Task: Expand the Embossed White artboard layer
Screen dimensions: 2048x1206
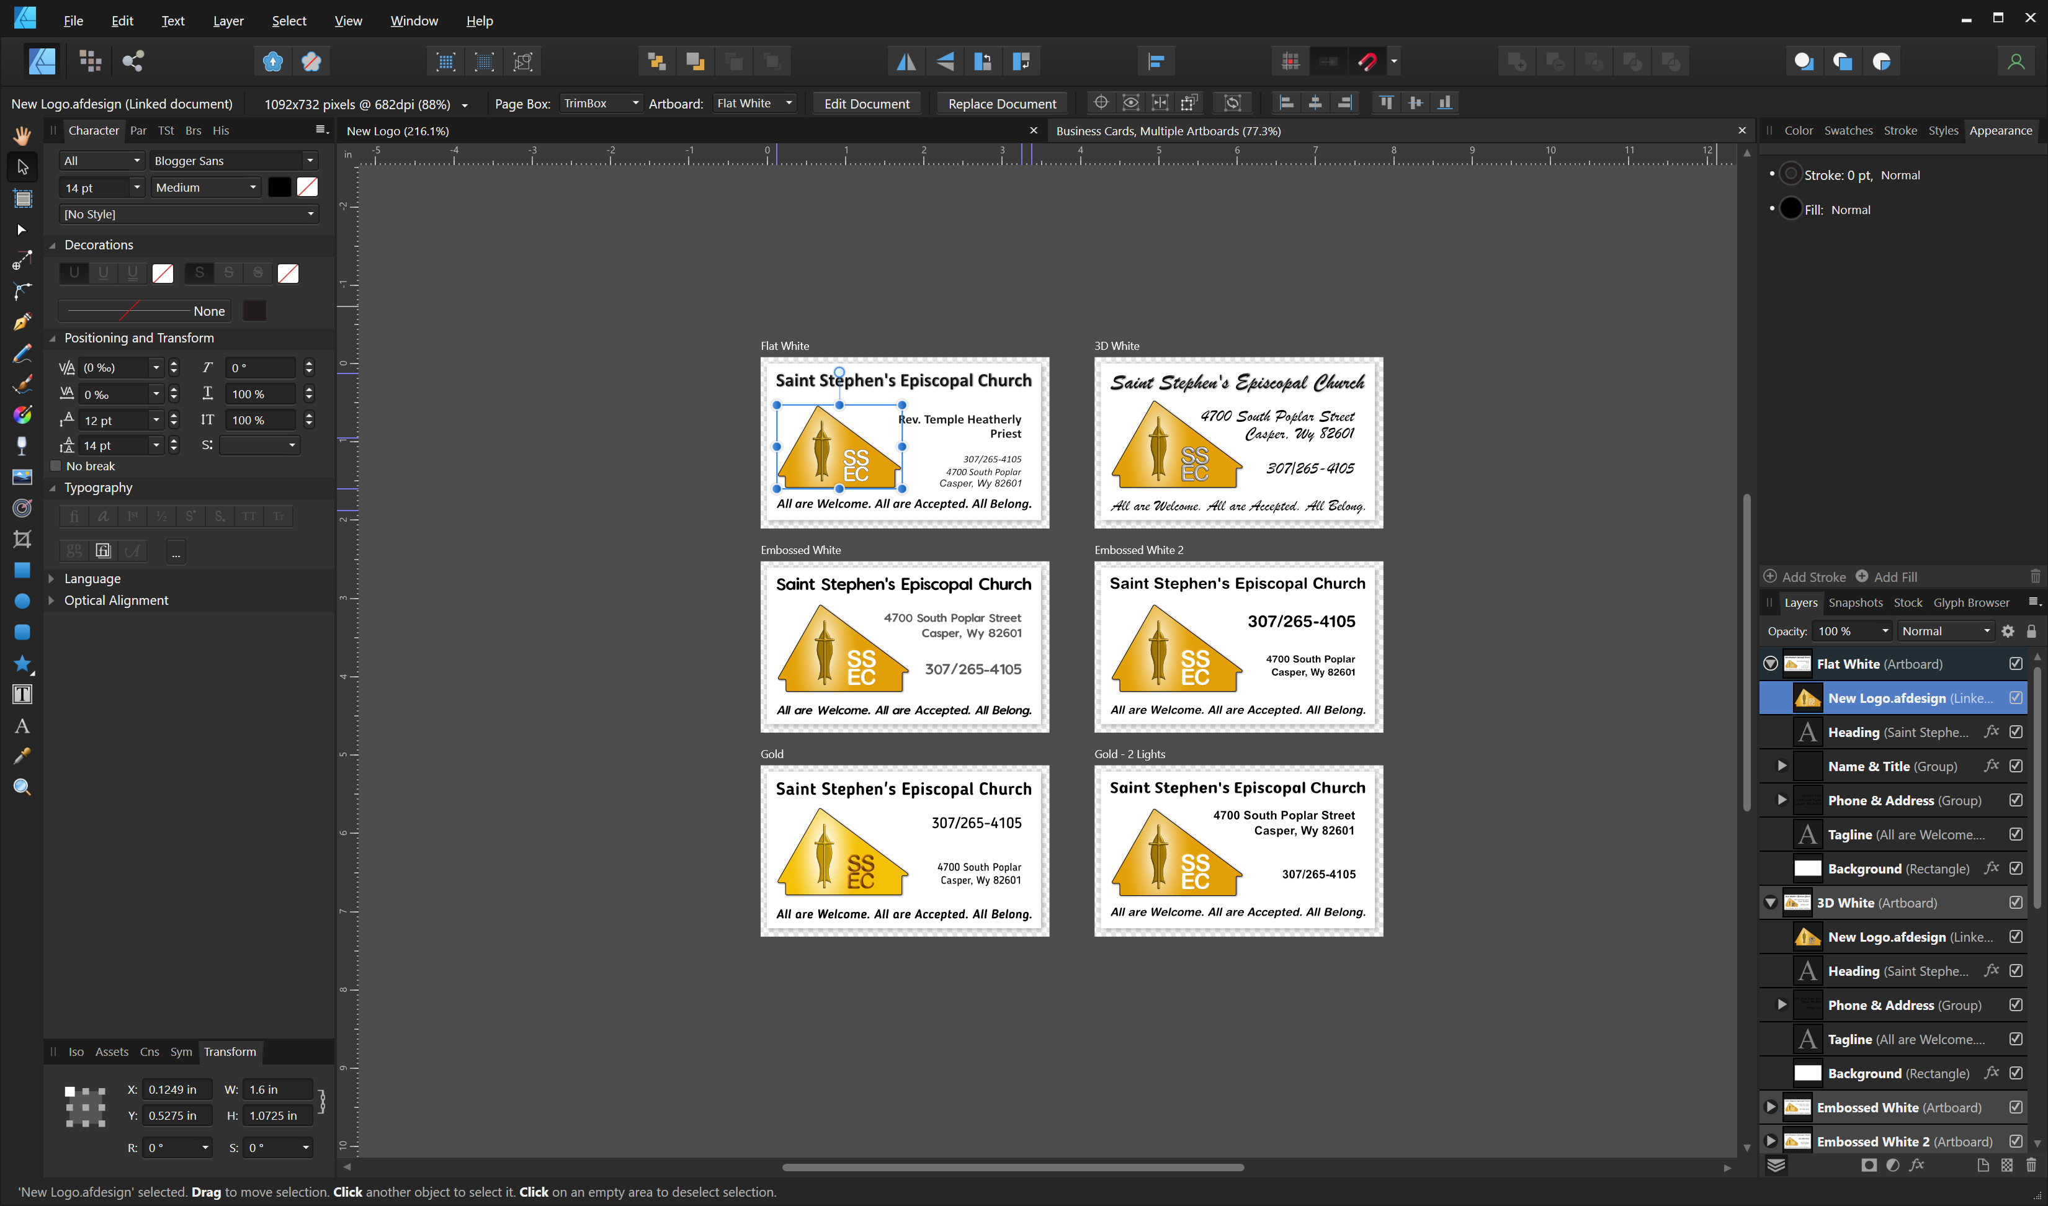Action: click(1770, 1107)
